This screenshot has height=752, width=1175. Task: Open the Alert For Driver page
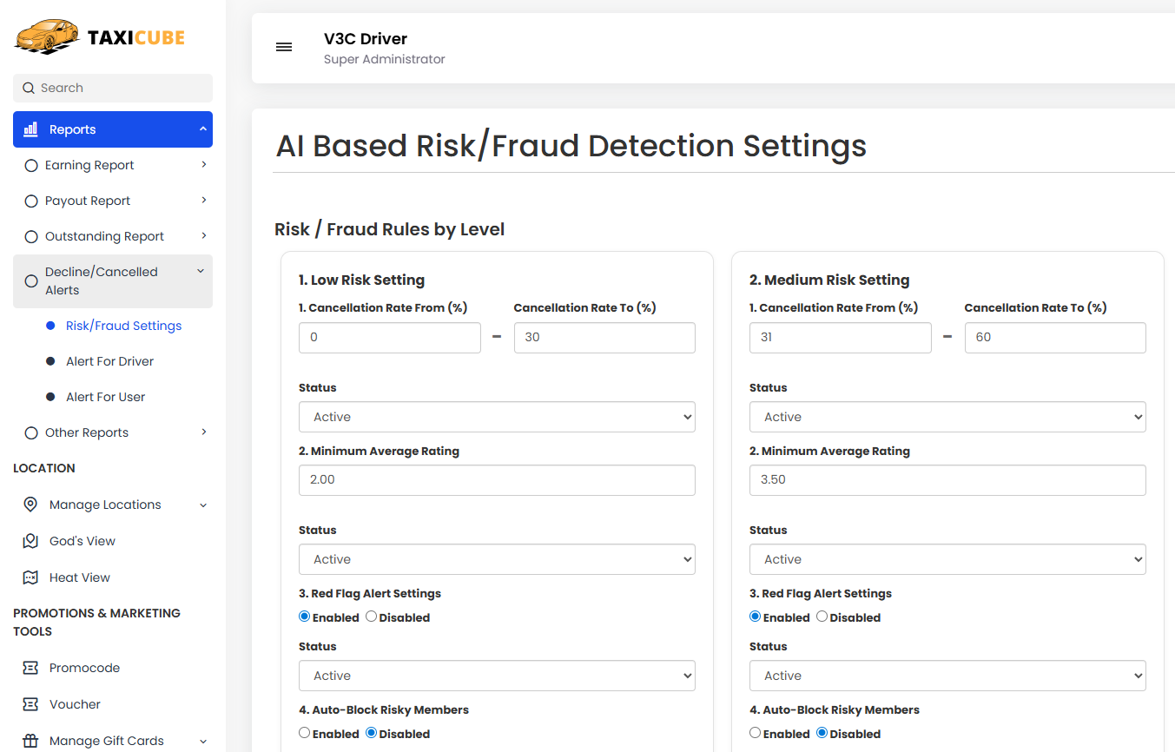coord(109,361)
